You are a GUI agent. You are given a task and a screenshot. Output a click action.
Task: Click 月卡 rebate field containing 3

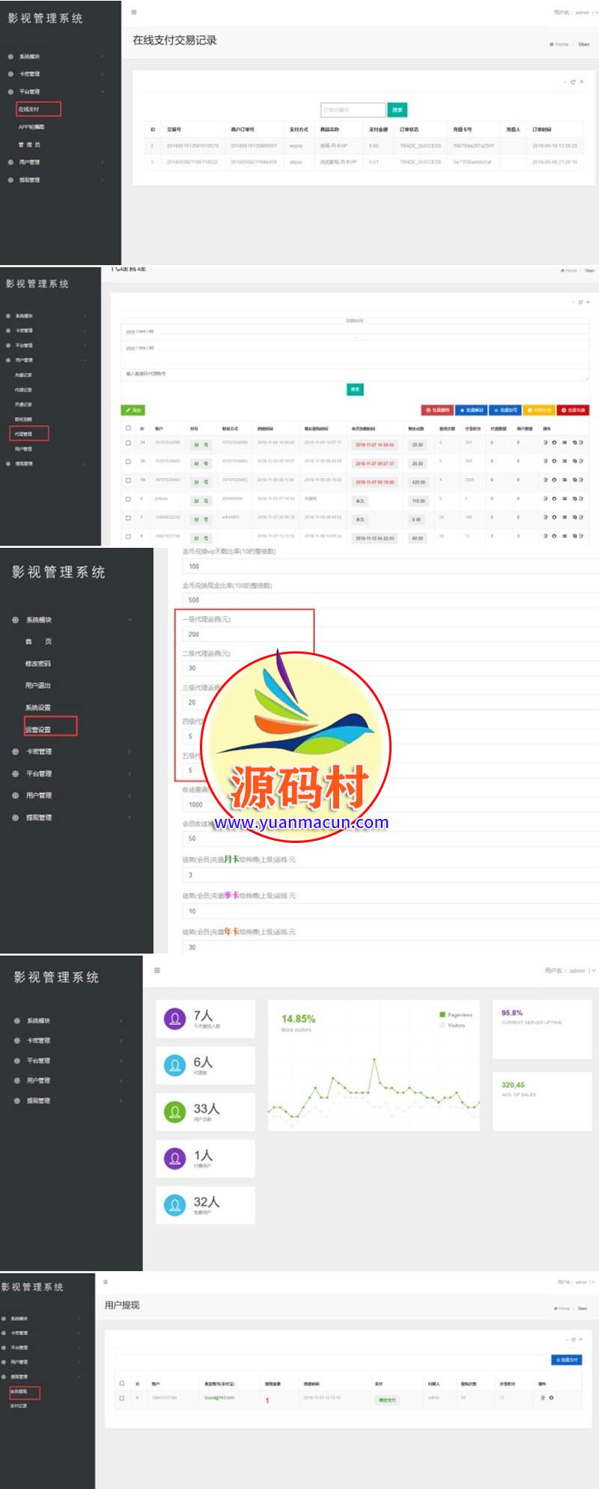click(390, 874)
